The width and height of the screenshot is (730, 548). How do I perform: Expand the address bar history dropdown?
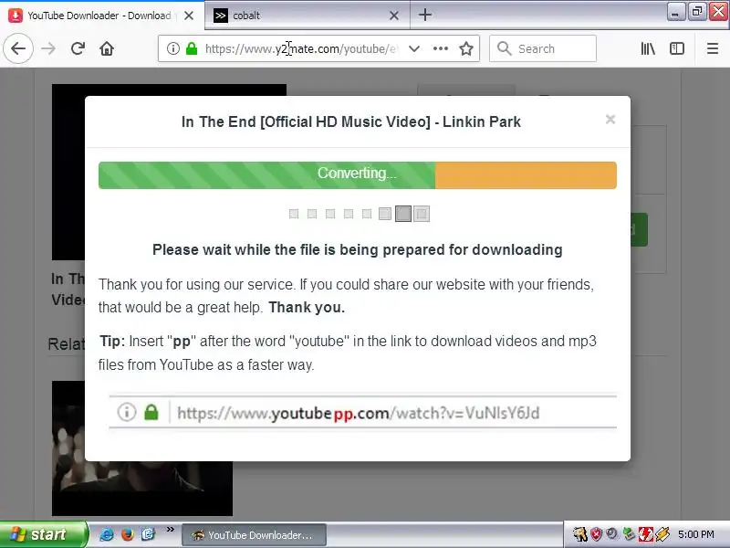414,48
